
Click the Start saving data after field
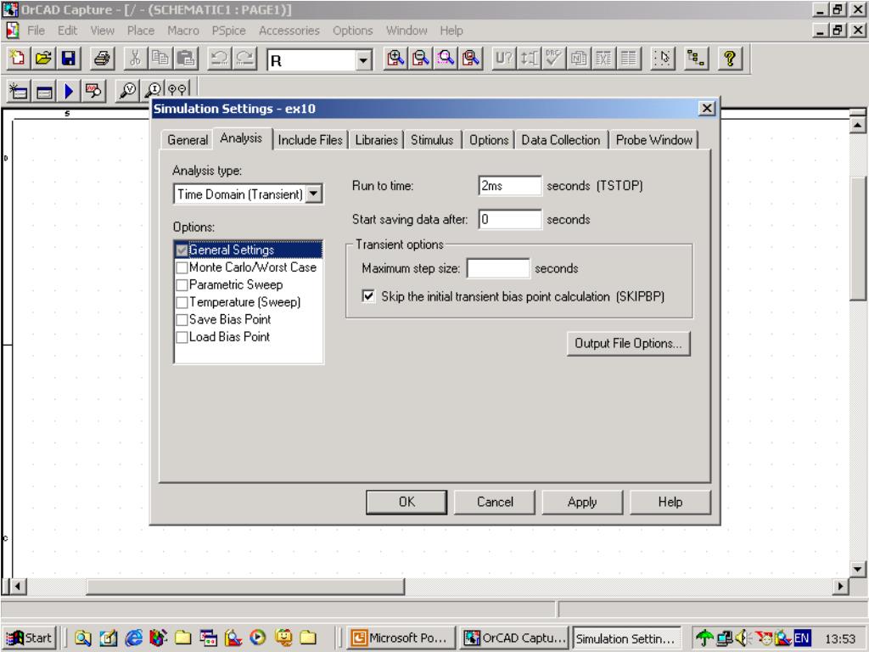coord(509,220)
